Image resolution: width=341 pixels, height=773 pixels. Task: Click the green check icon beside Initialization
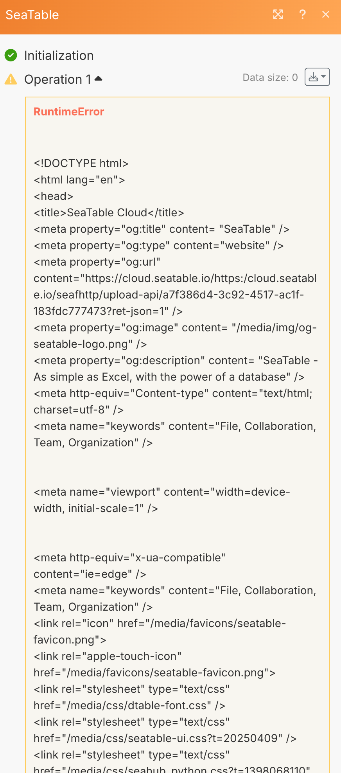tap(11, 56)
